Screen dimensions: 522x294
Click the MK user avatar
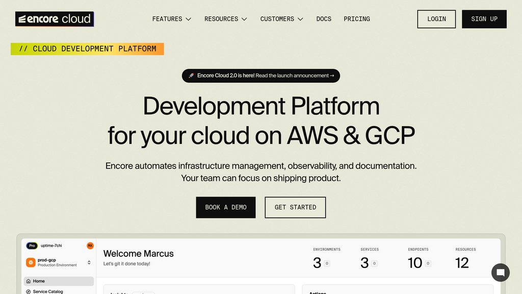coord(90,246)
